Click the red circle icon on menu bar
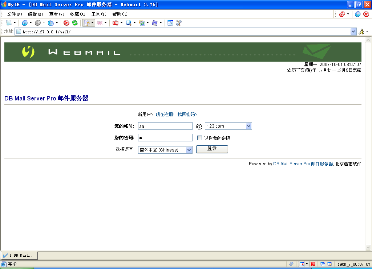 (342, 14)
